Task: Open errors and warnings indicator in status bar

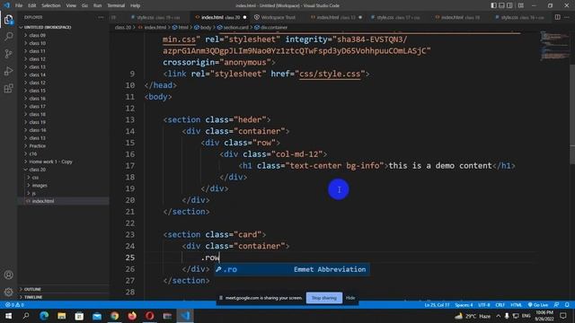Action: (14, 305)
